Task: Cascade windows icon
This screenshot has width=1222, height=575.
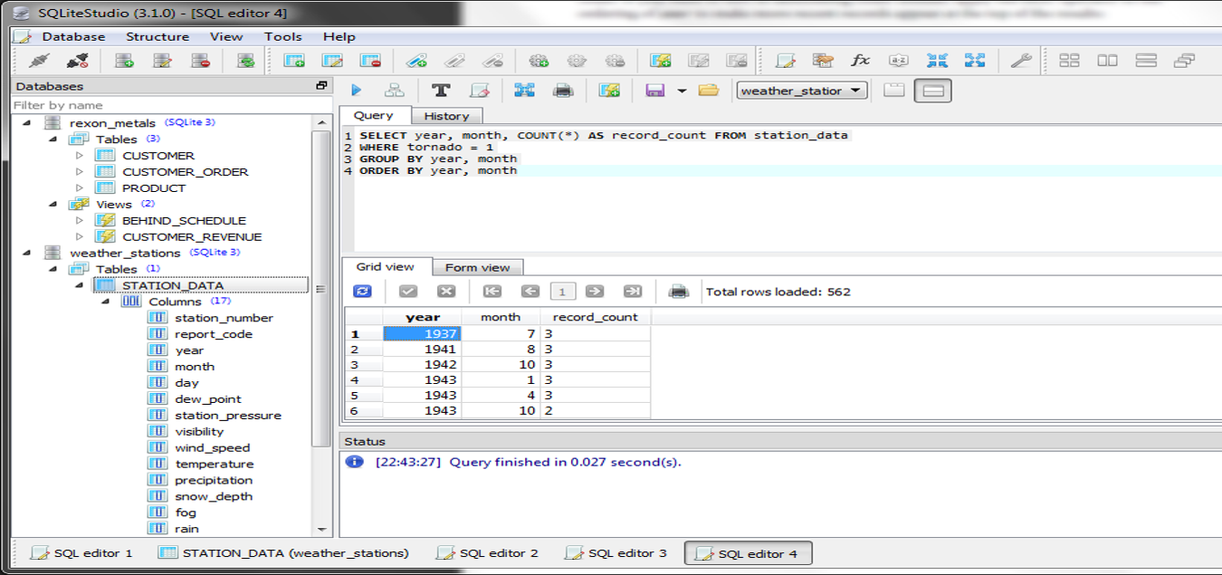Action: click(1183, 61)
